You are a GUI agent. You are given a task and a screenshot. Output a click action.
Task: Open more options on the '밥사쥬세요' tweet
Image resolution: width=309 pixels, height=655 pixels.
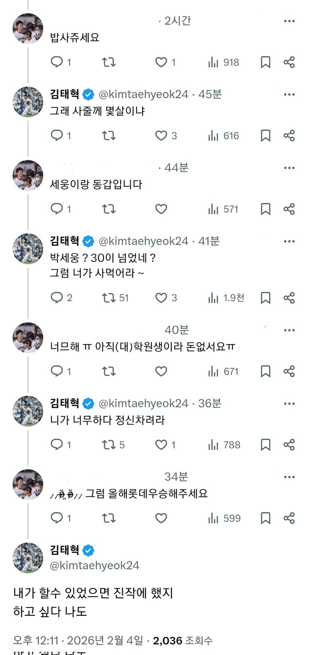(289, 21)
